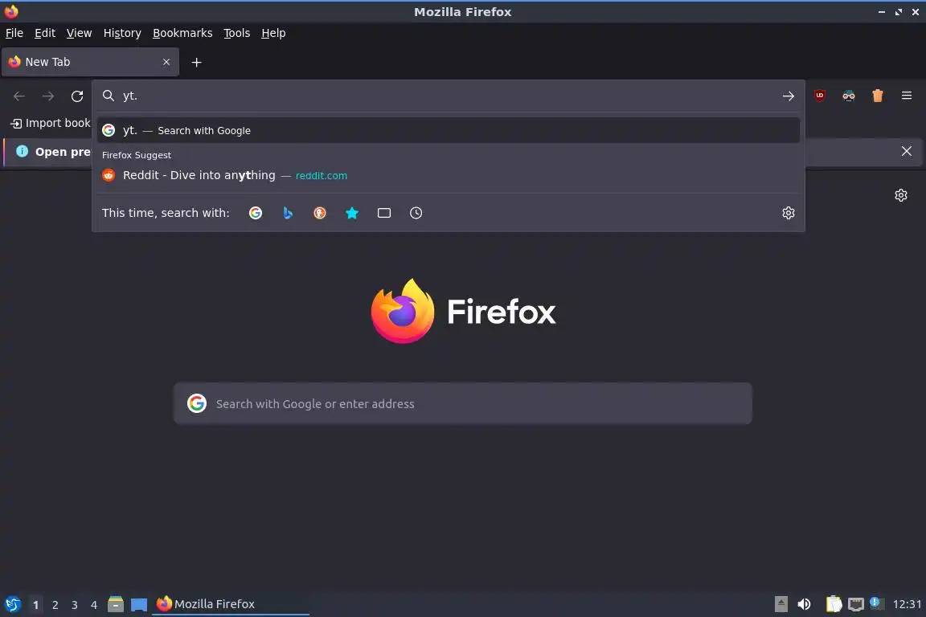The image size is (926, 617).
Task: Open new tab page personalize gear
Action: click(900, 195)
